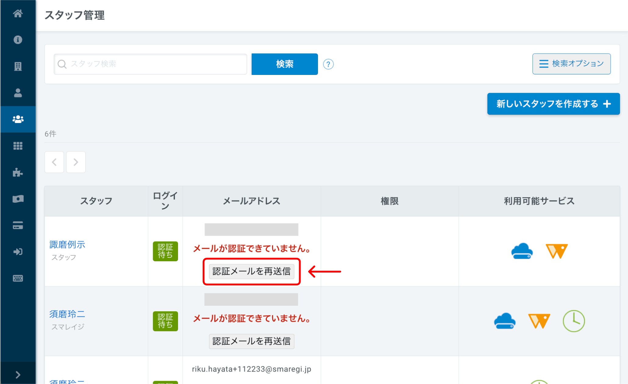Click the blue 検索 search button
The image size is (628, 384).
[x=284, y=64]
